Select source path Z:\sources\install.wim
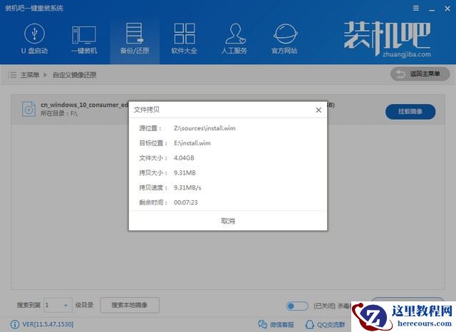Image resolution: width=456 pixels, height=332 pixels. click(x=204, y=128)
